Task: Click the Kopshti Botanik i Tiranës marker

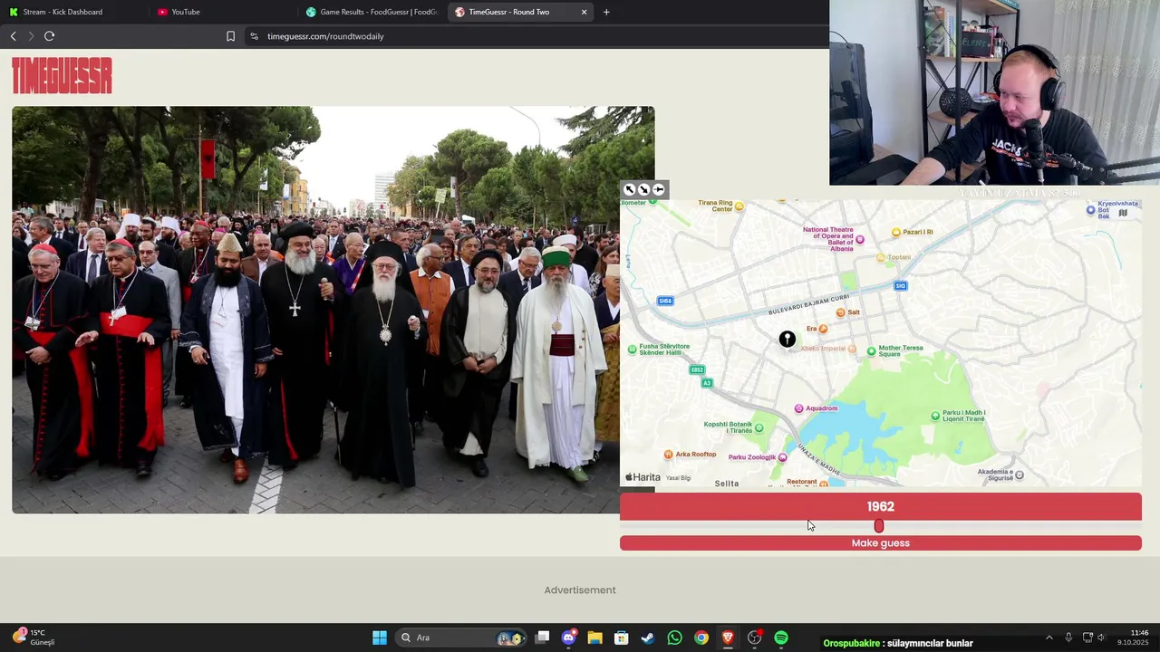Action: point(759,427)
